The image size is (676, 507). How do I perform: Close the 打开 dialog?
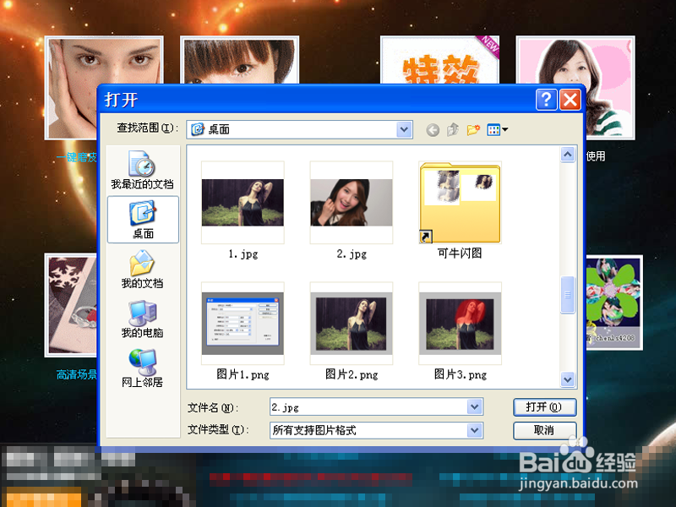(x=570, y=100)
